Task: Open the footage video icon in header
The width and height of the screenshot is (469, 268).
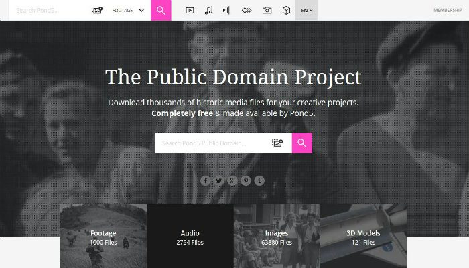Action: [x=190, y=11]
